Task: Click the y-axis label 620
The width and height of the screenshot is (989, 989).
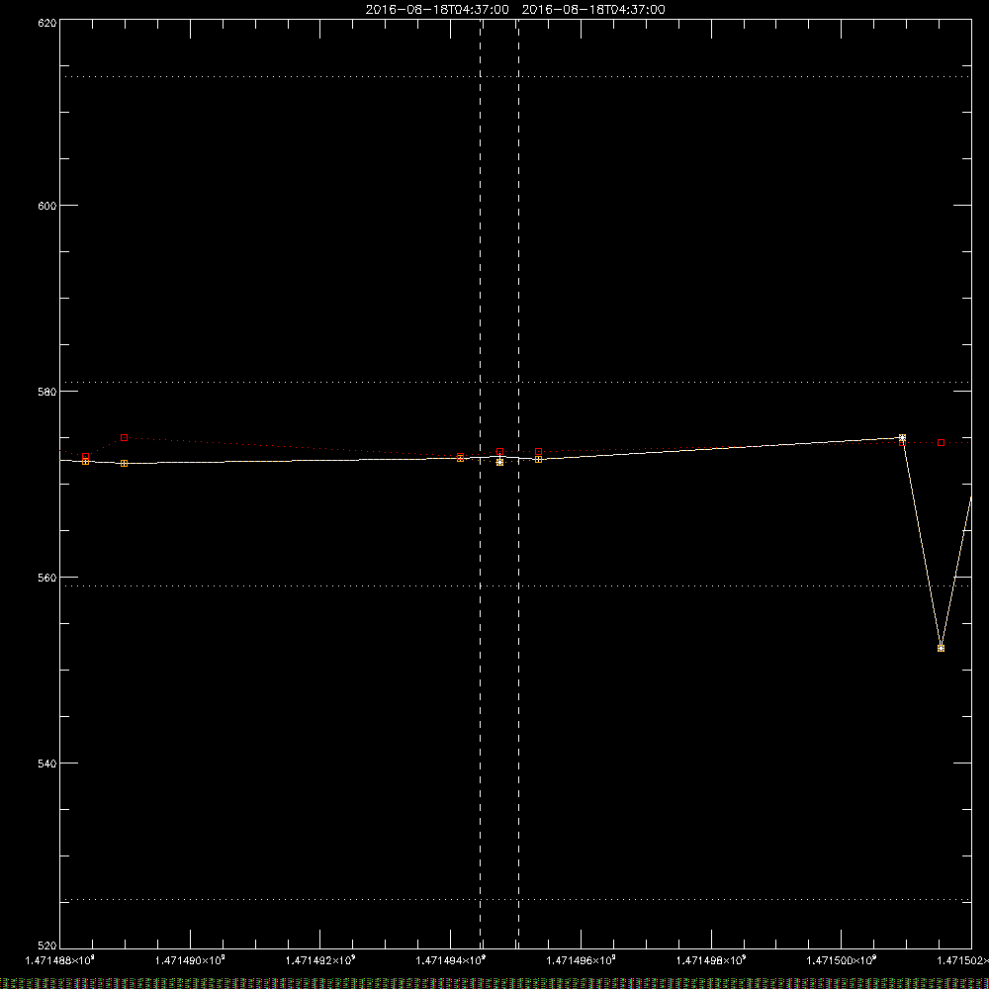Action: (x=47, y=24)
